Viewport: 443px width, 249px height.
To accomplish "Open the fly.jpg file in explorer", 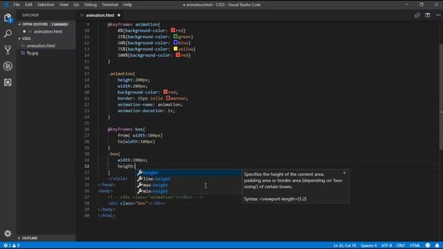I will tap(33, 53).
